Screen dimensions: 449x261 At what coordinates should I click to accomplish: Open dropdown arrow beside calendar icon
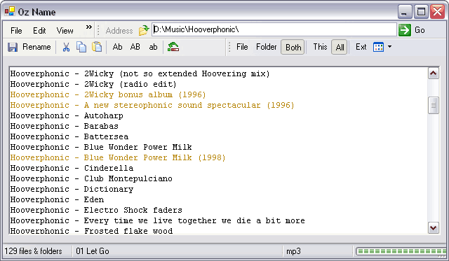point(390,47)
